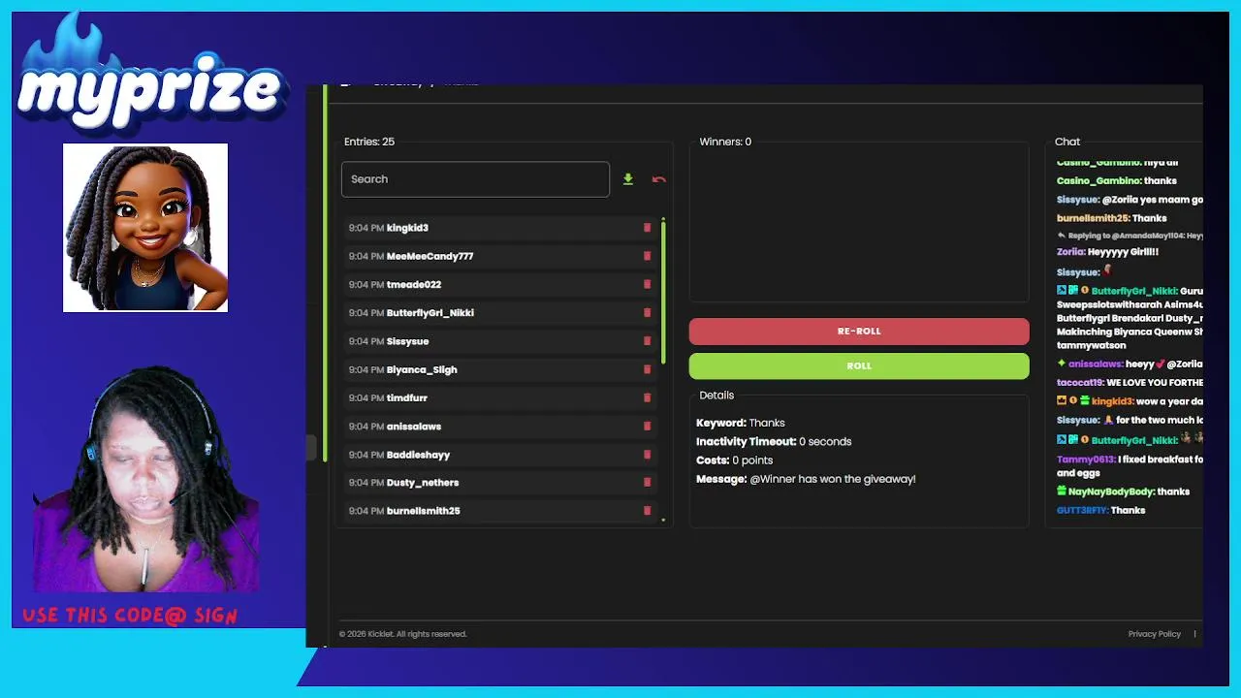Remove MeeMeeCandy777 using its trash icon

tap(647, 256)
